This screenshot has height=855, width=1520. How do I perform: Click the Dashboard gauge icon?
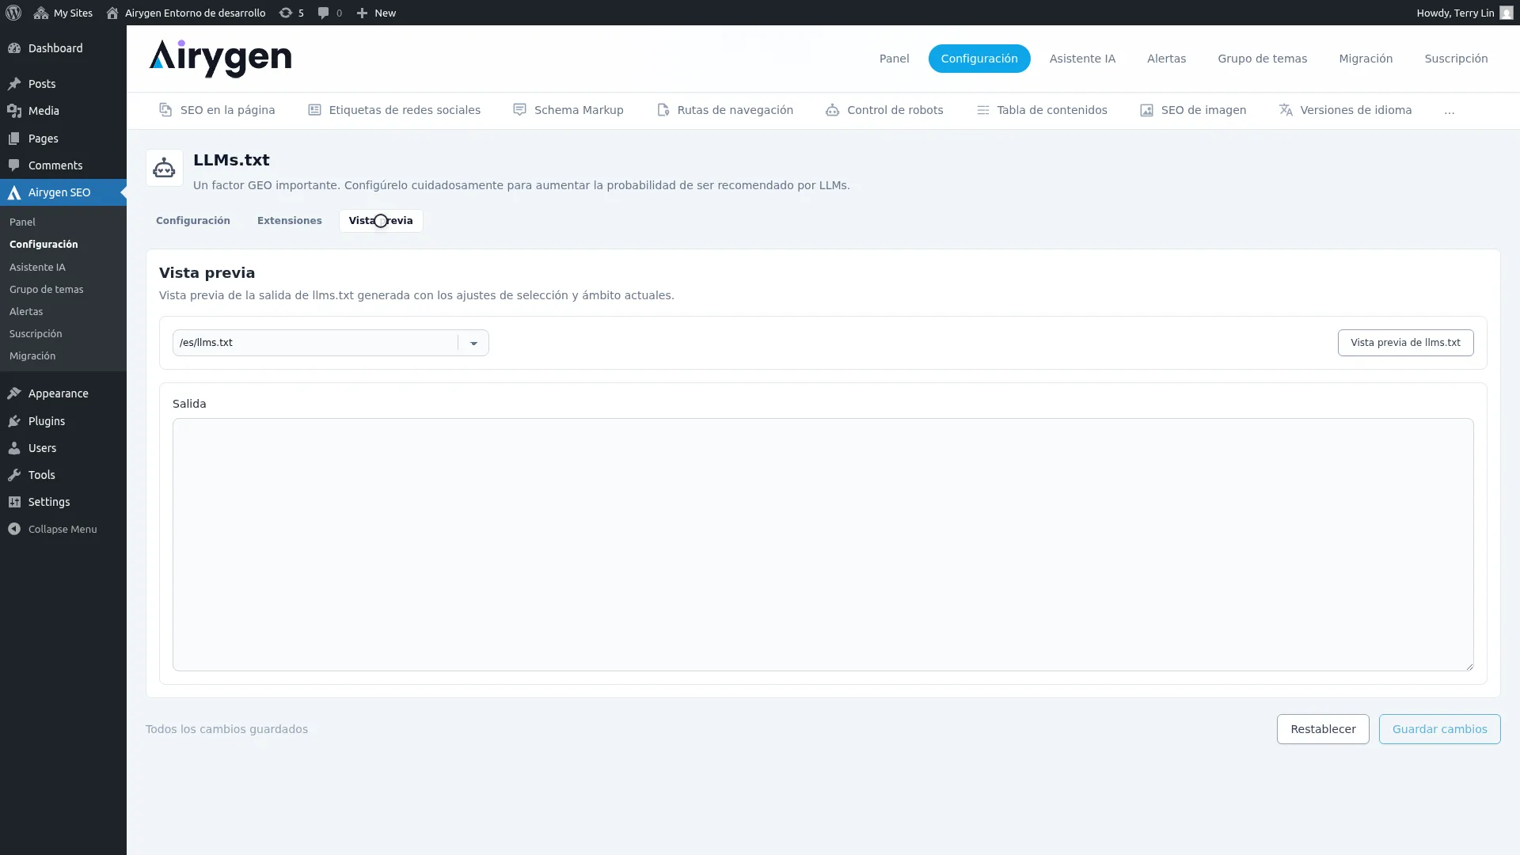pos(14,48)
